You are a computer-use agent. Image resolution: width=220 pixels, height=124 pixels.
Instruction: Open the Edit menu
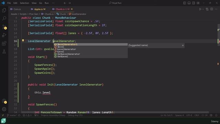click(x=15, y=3)
